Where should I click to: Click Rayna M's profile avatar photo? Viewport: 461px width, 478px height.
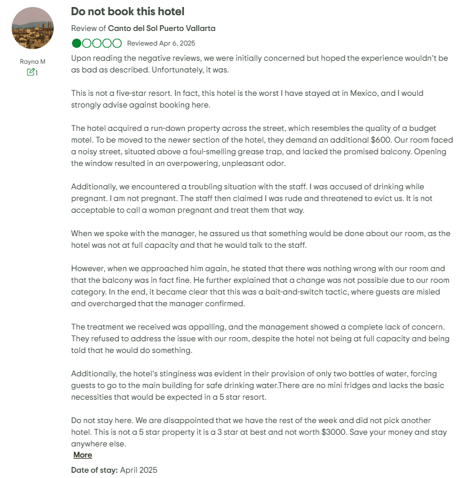click(33, 28)
